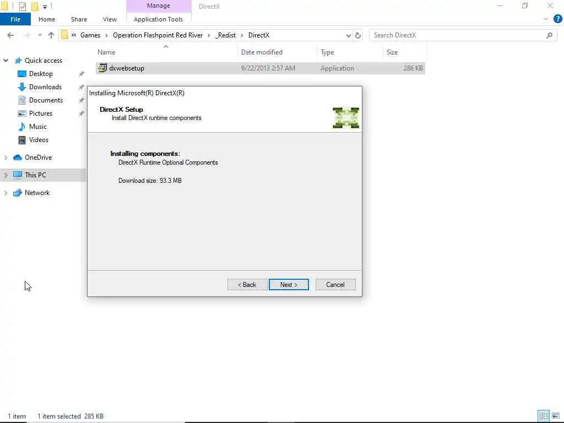Screen dimensions: 564x423
Task: Click the Downloads pin icon
Action: 82,87
